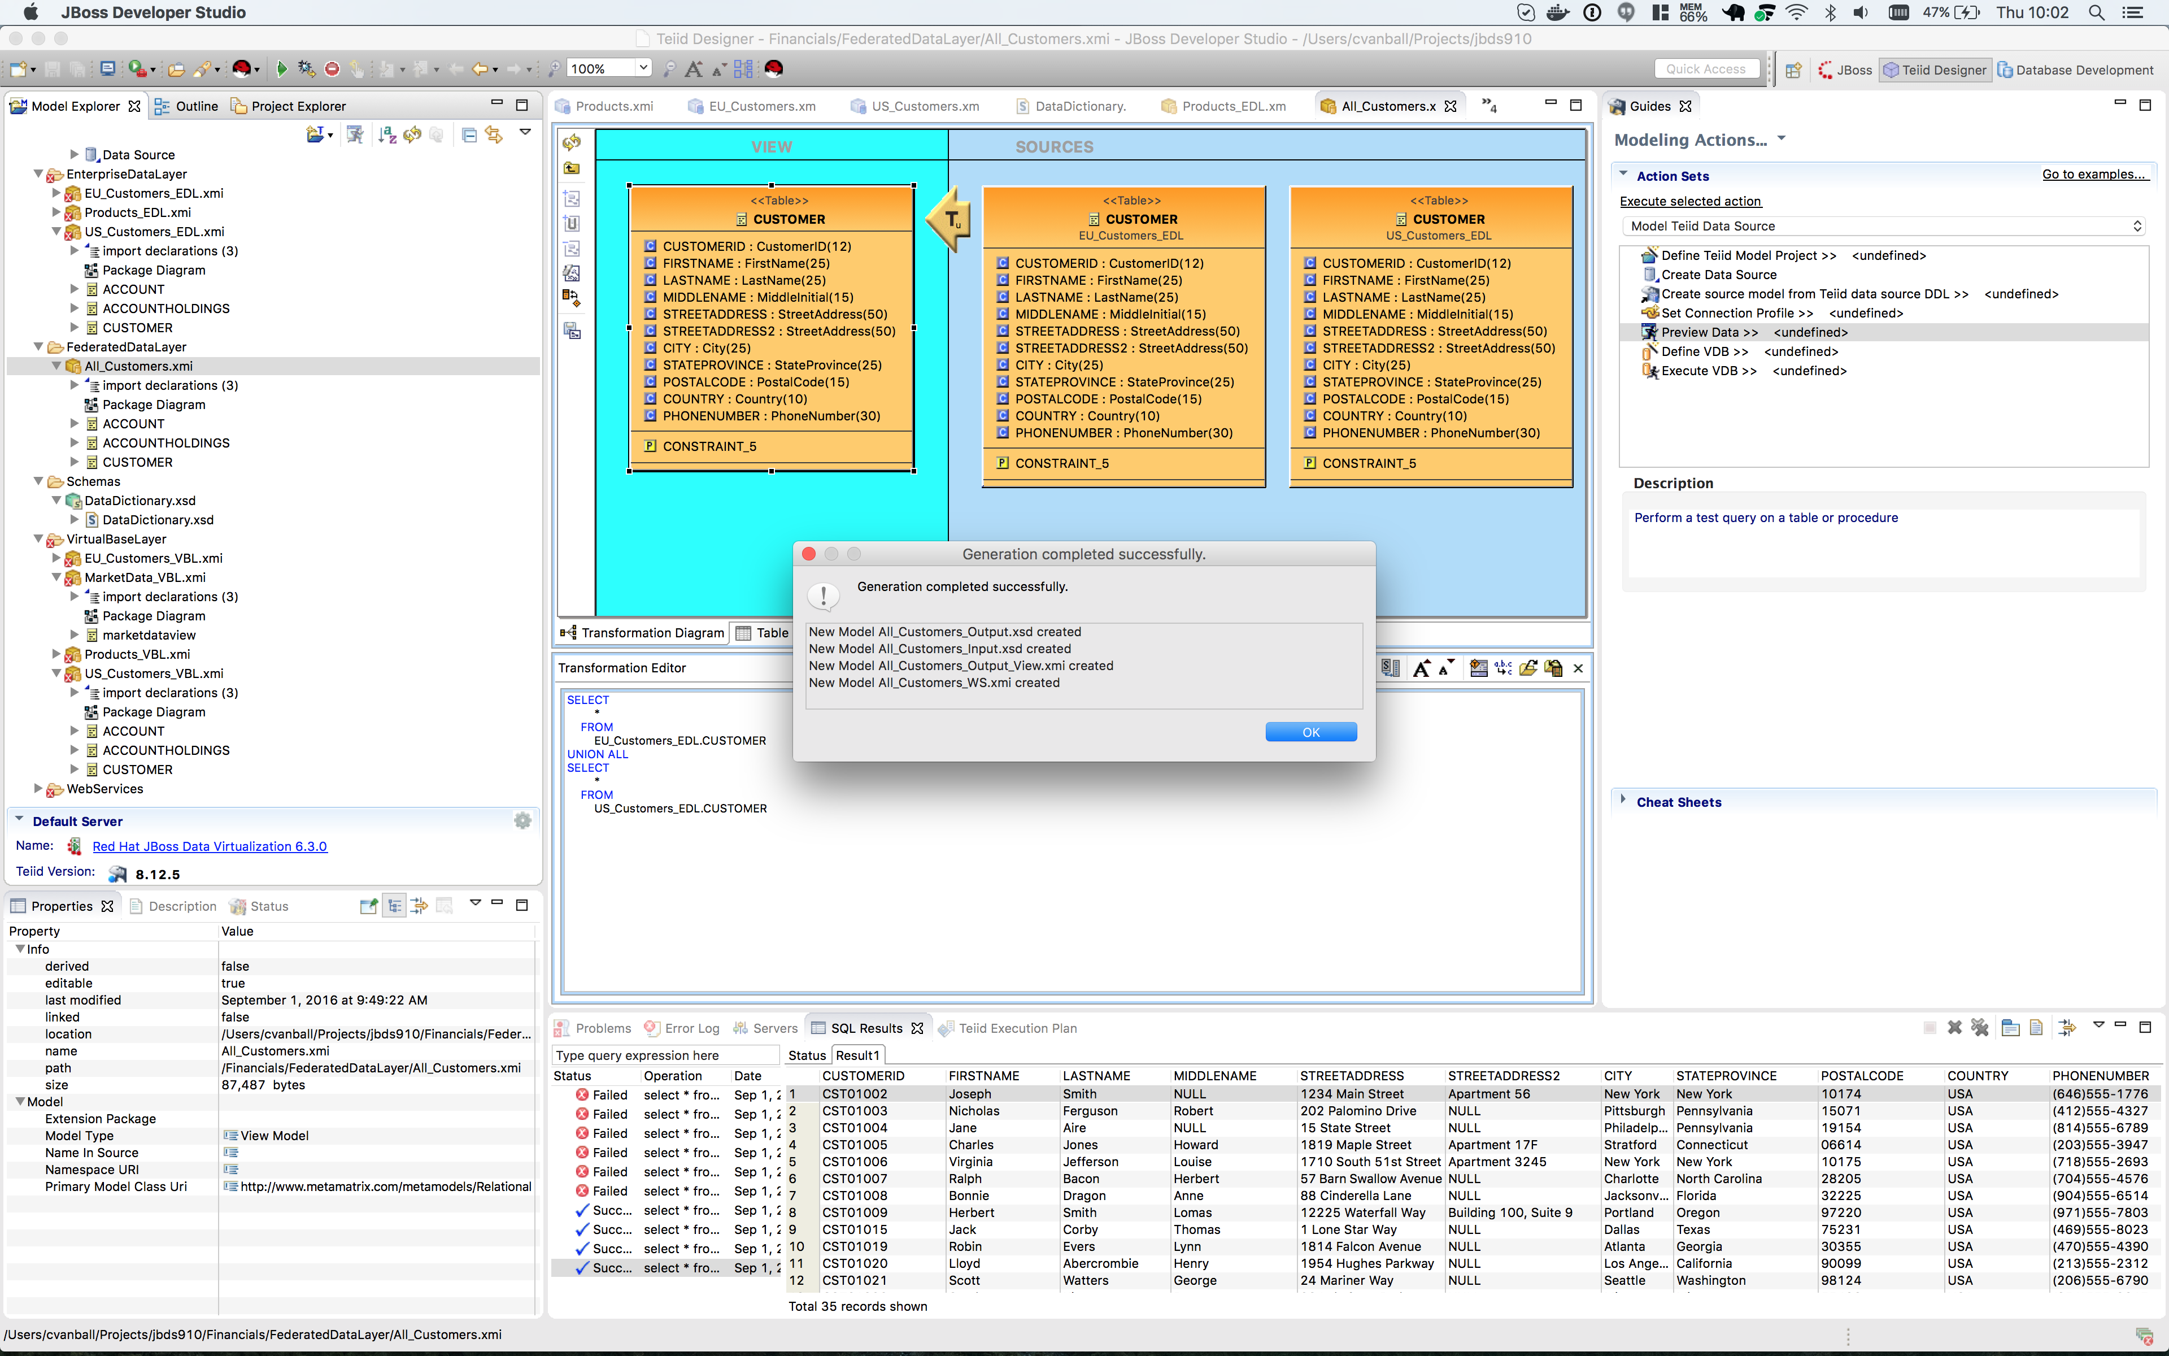
Task: Click the import SQL from file icon
Action: [1528, 668]
